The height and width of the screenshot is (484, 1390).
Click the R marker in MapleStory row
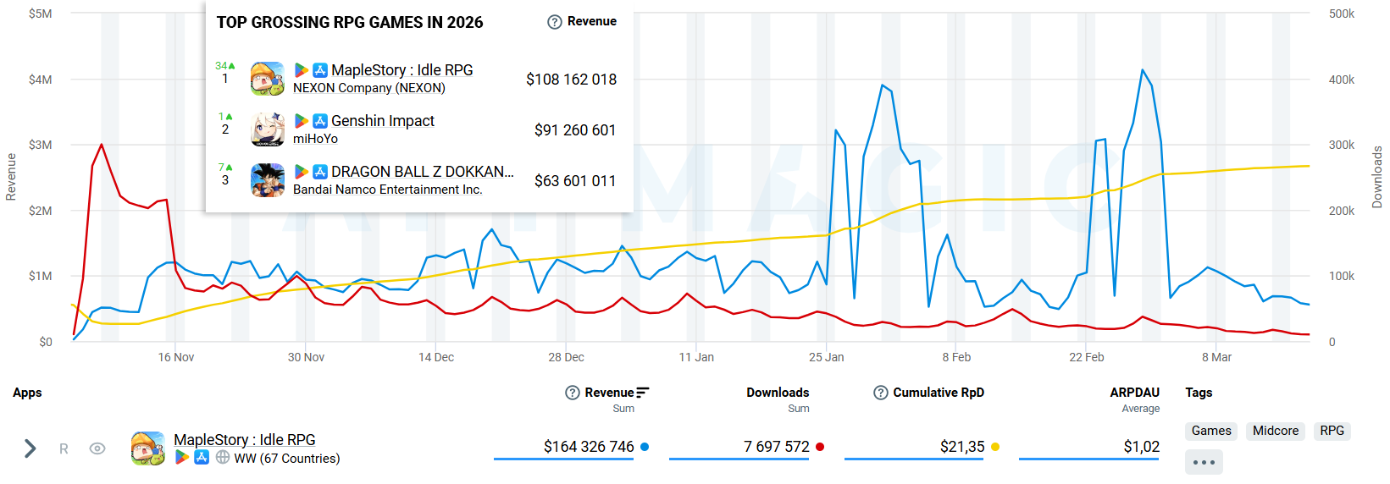pyautogui.click(x=64, y=449)
